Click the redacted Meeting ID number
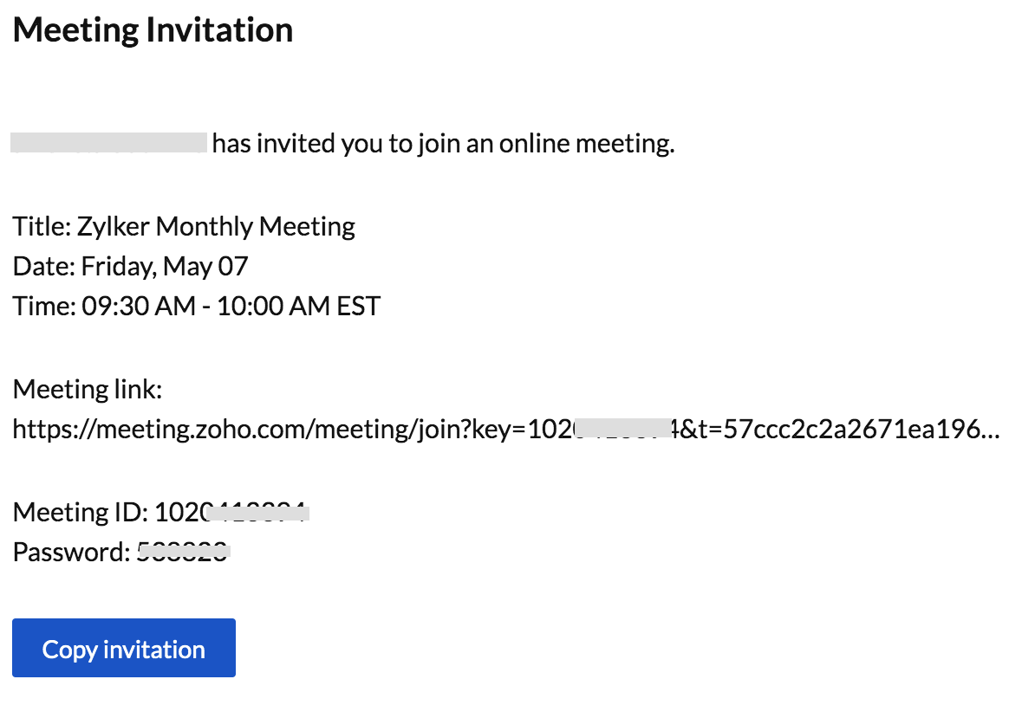Screen dimensions: 1035x705 (231, 513)
